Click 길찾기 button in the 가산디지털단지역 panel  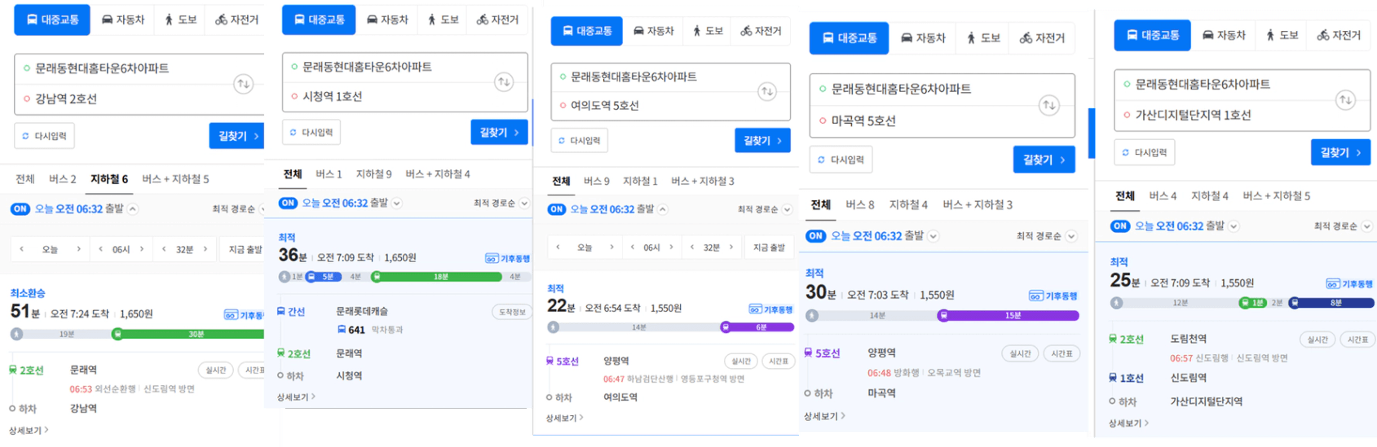point(1340,152)
